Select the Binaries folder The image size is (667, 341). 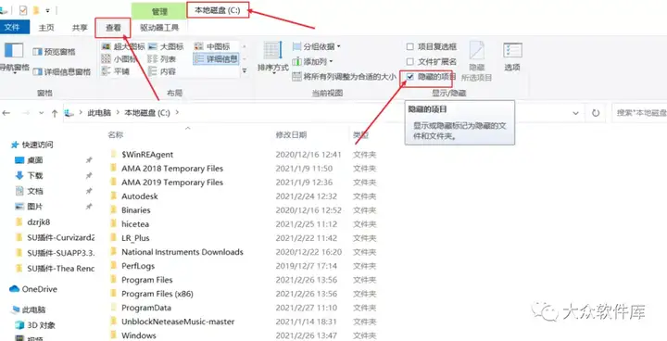pos(135,210)
